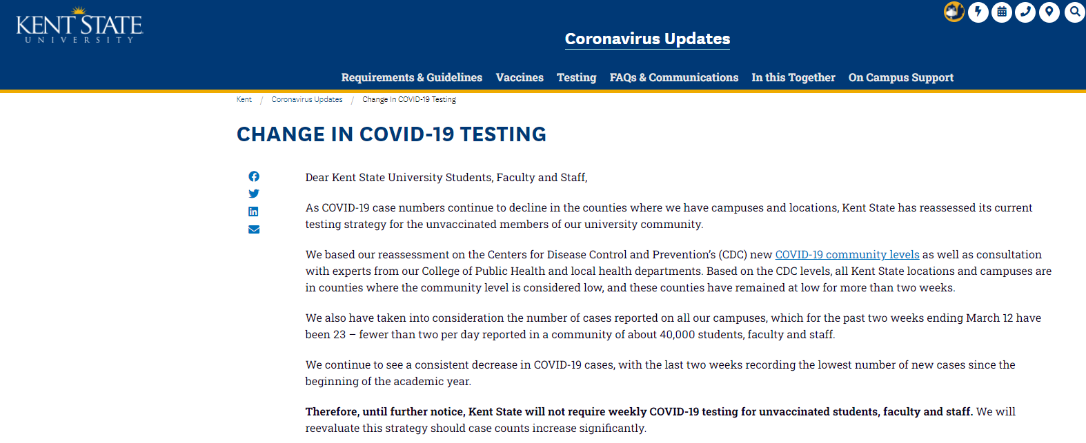Share the article via email icon

254,229
